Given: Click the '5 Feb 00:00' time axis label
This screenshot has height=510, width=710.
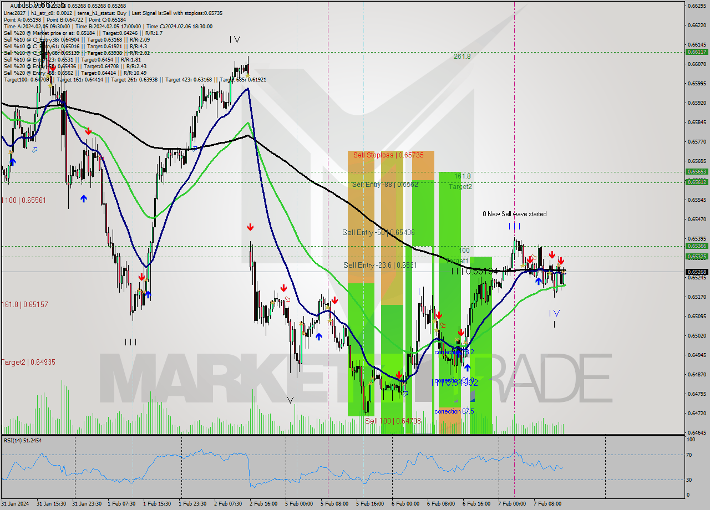Looking at the screenshot, I should [299, 504].
